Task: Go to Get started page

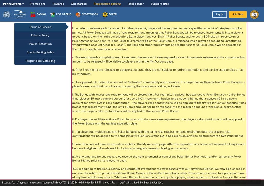Action: (x=79, y=4)
